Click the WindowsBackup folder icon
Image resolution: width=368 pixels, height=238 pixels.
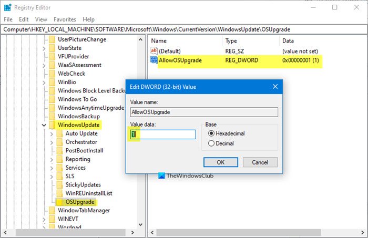click(x=52, y=116)
